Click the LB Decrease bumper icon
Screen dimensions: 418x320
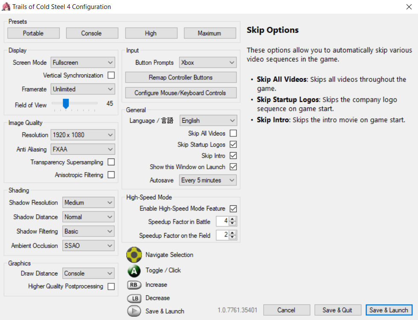134,298
